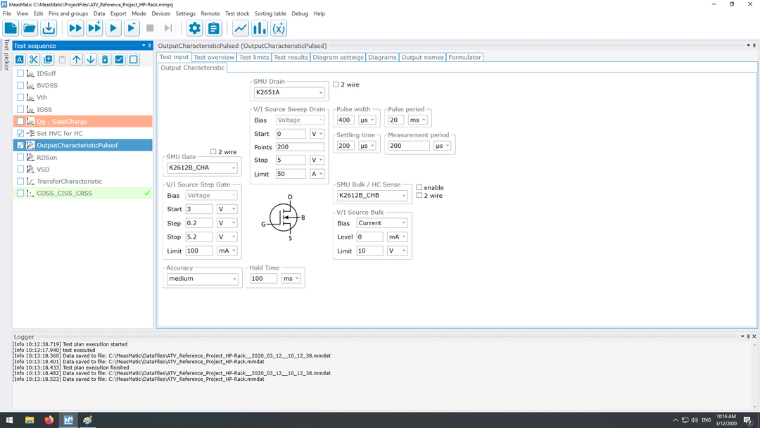Screen dimensions: 760x428
Task: Check the SMU Bulk enable checkbox
Action: point(419,188)
